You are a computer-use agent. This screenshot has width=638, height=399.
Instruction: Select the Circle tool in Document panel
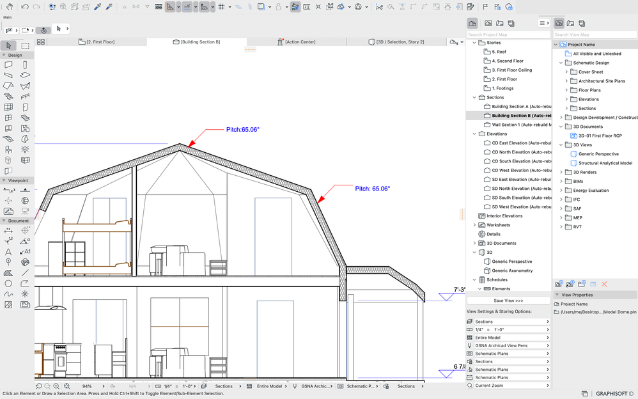[x=8, y=283]
